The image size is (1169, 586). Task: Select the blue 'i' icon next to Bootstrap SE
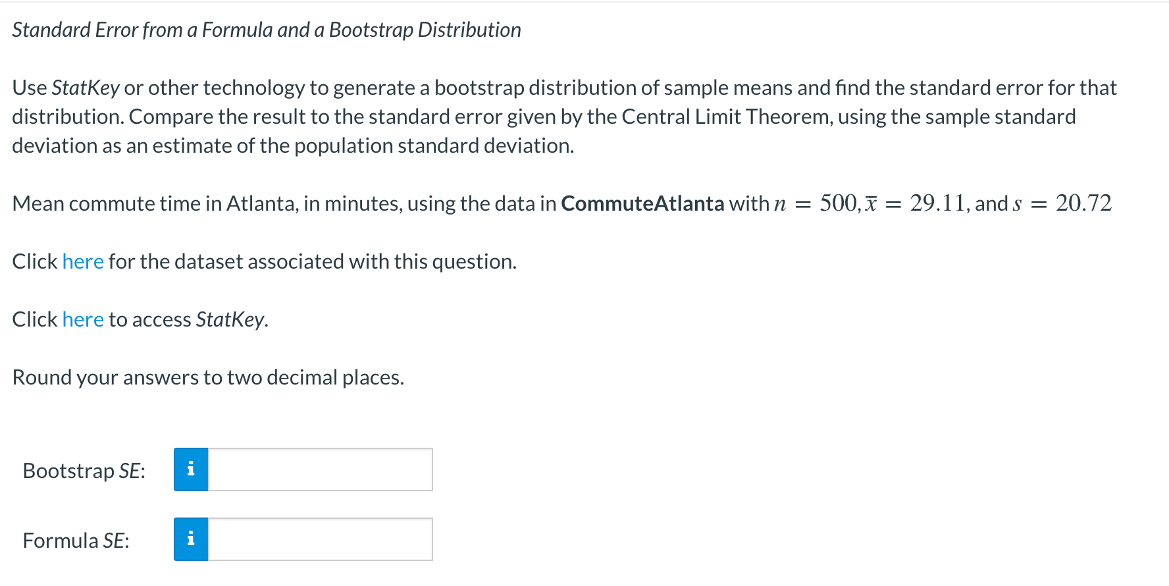pyautogui.click(x=191, y=469)
